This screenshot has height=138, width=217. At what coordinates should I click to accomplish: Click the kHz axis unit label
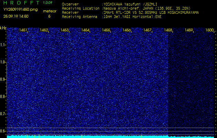click(3, 28)
